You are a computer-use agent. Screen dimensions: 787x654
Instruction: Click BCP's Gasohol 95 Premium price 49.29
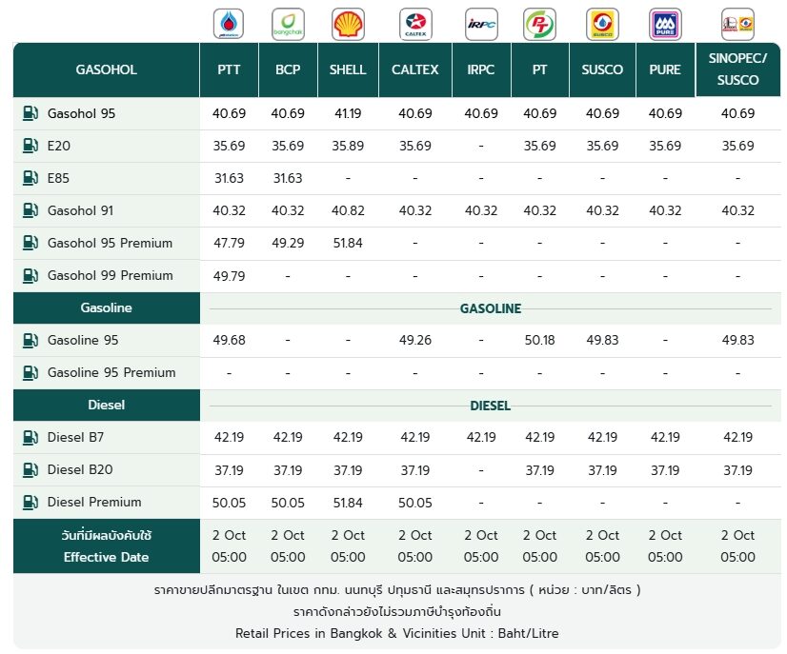tap(288, 244)
